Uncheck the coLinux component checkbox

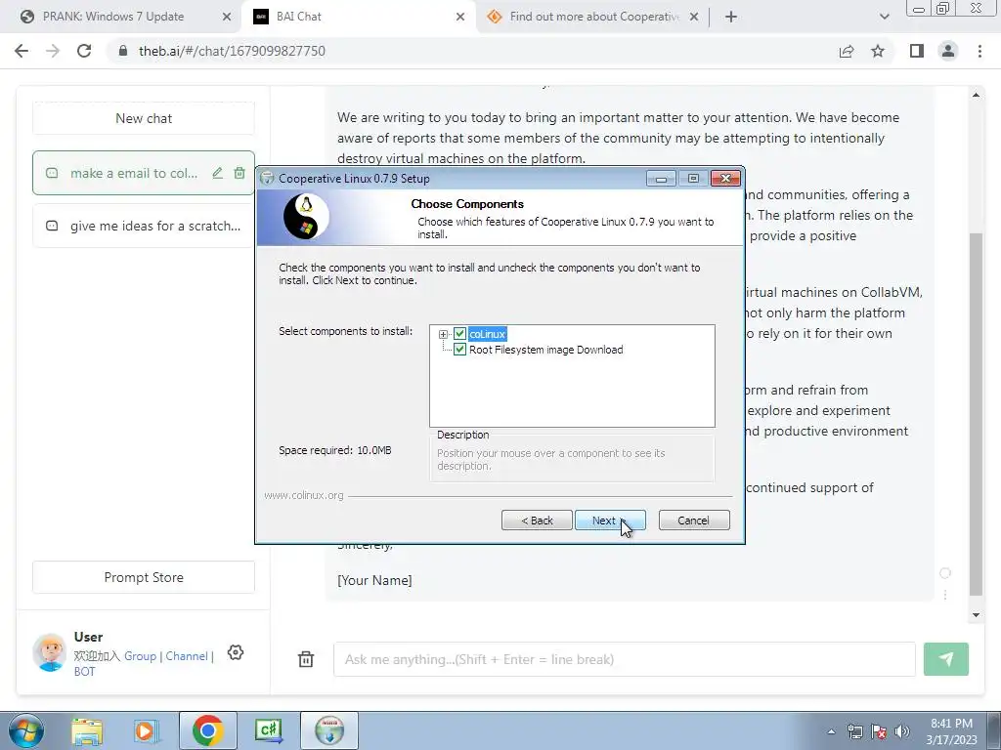click(459, 334)
